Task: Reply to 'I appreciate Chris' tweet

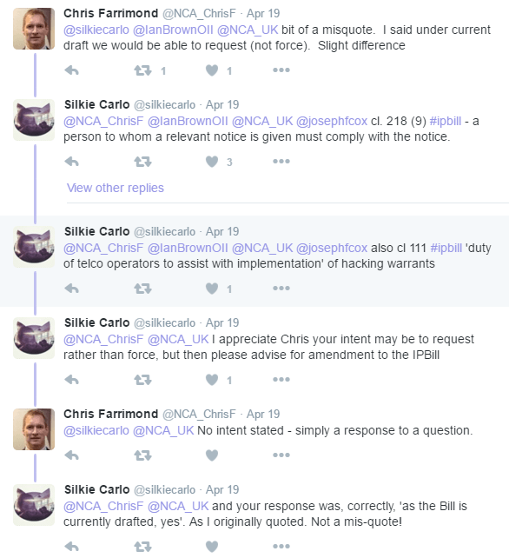Action: tap(71, 380)
